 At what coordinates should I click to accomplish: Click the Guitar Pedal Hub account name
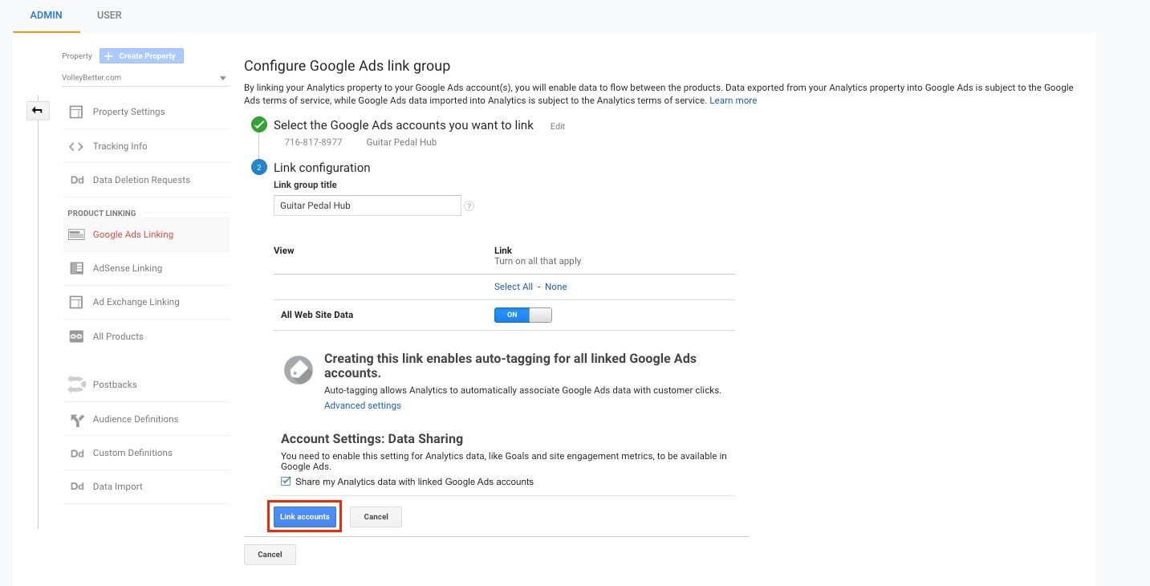coord(401,142)
